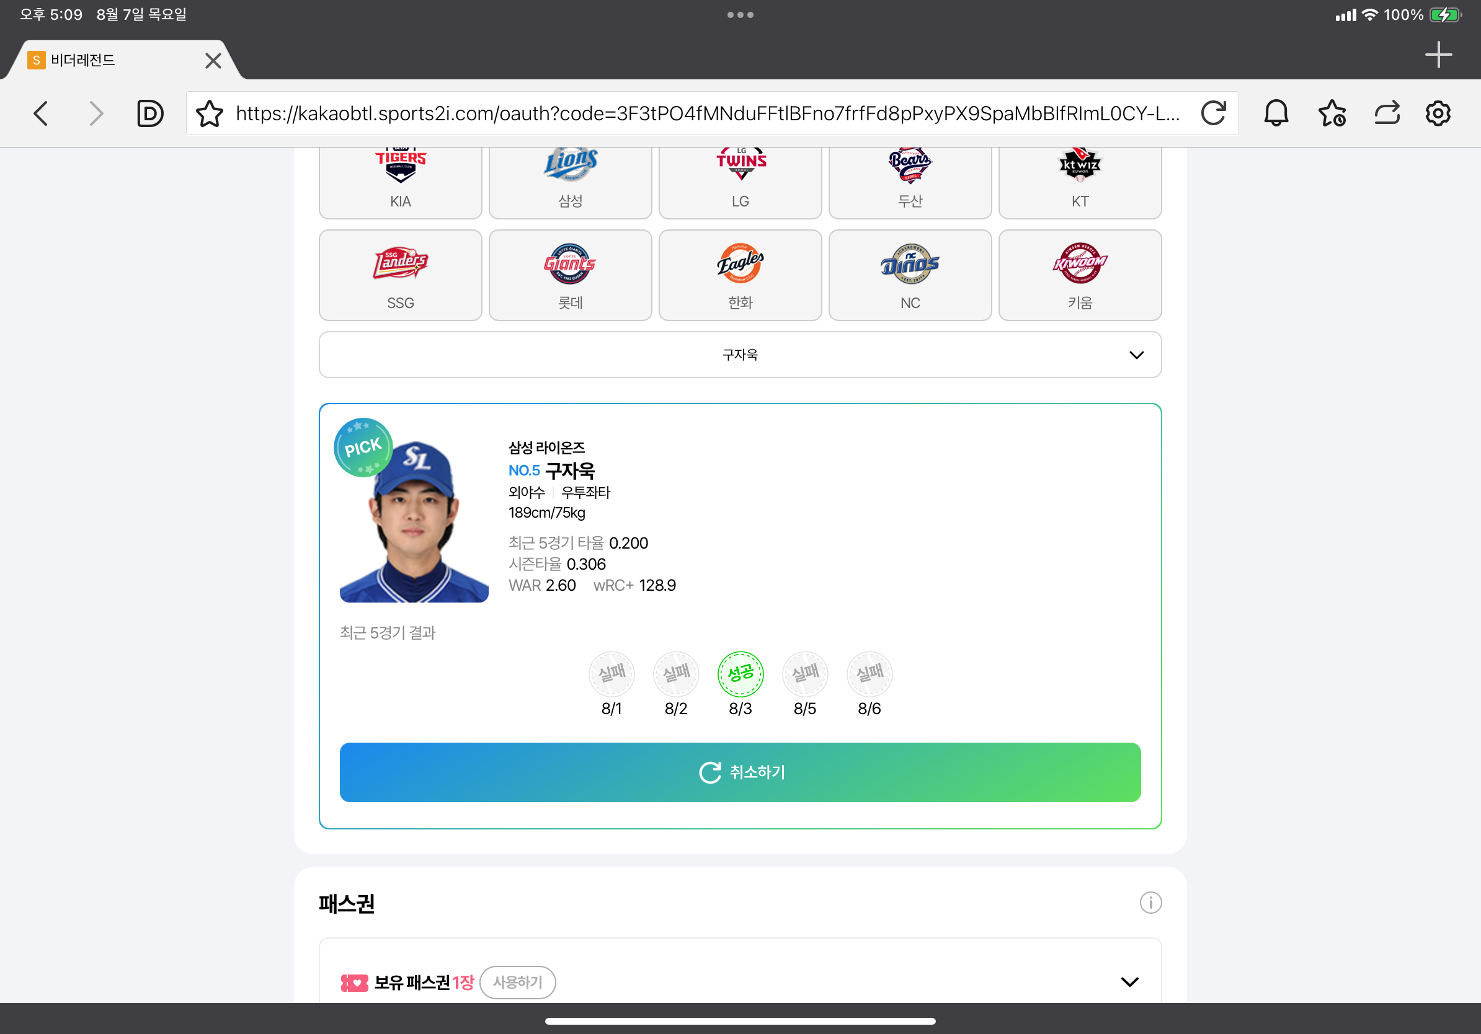
Task: Open the 구자욱 player dropdown
Action: (740, 355)
